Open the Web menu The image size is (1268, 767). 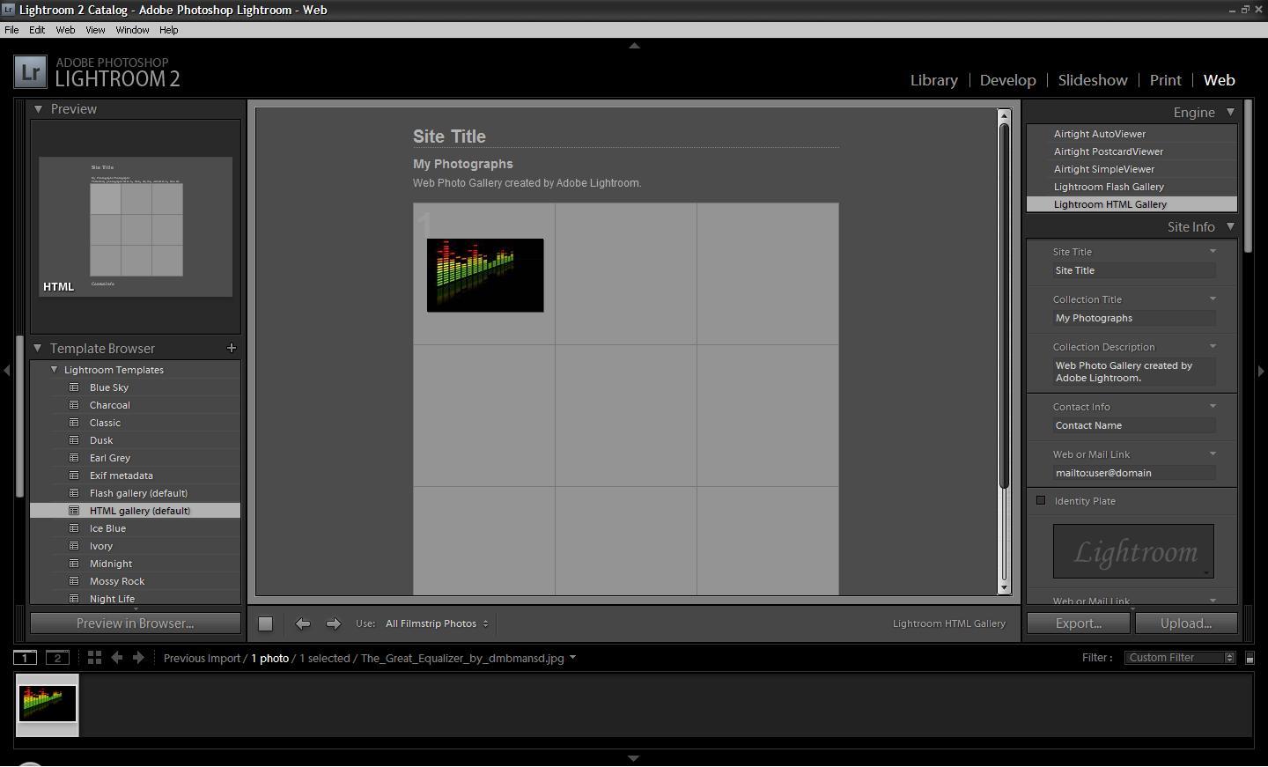click(x=65, y=30)
